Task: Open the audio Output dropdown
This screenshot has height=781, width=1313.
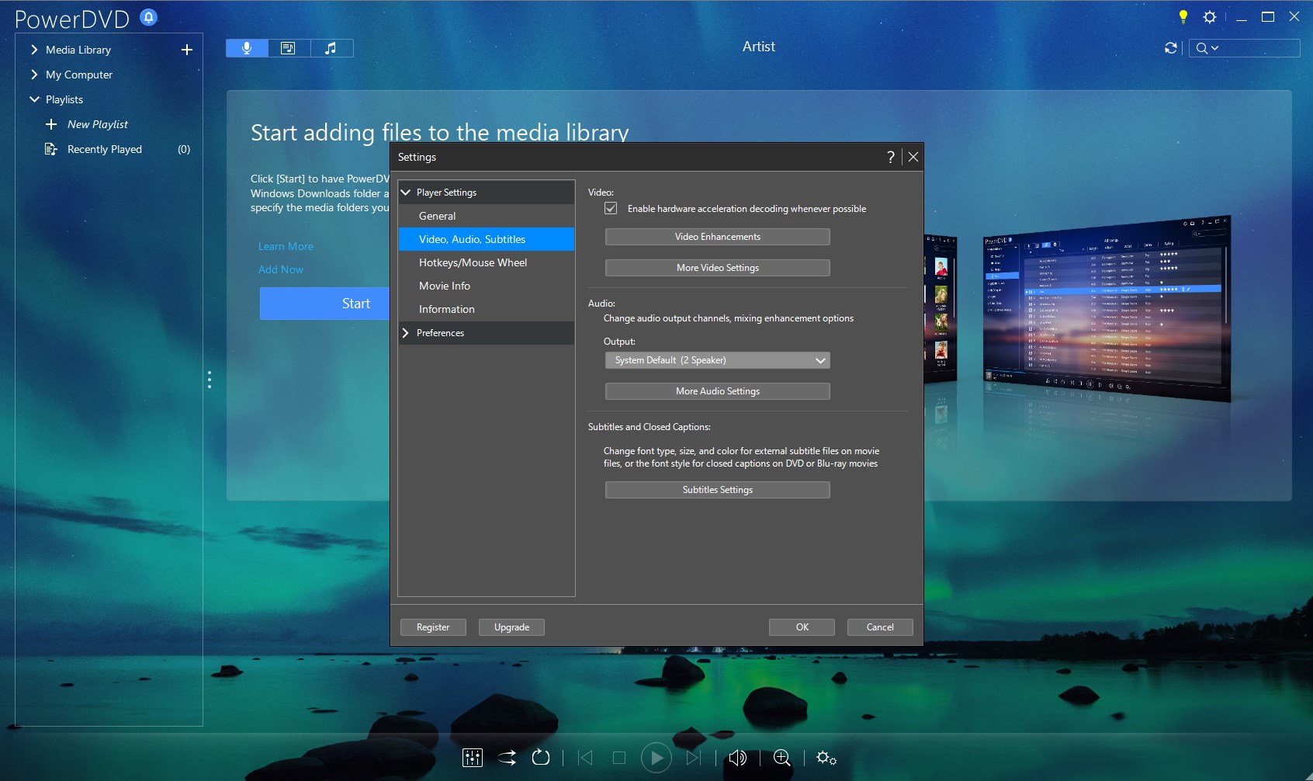Action: (717, 360)
